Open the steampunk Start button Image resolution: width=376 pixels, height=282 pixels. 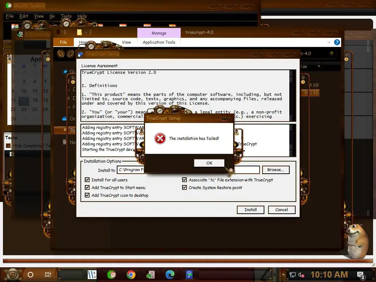click(x=12, y=275)
